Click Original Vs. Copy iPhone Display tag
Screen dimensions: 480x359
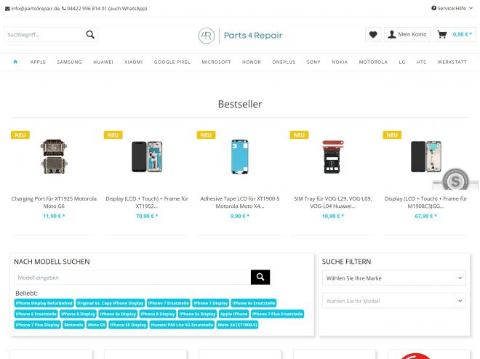111,303
